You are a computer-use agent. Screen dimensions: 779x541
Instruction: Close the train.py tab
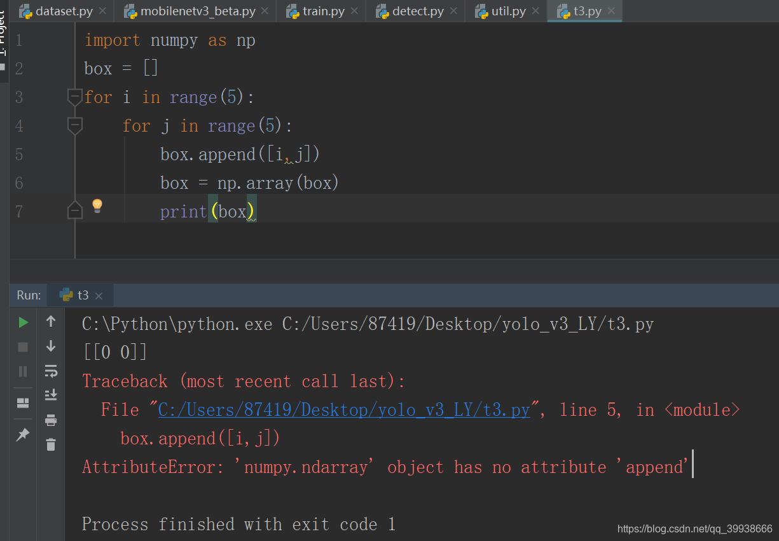point(354,11)
